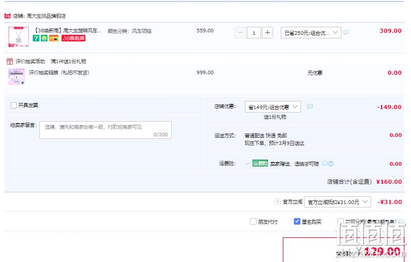Click the green 运费险 badge
411x262 pixels.
[260, 163]
